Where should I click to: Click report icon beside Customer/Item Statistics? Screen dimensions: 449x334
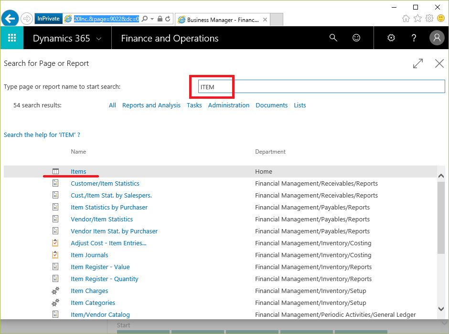pos(55,183)
